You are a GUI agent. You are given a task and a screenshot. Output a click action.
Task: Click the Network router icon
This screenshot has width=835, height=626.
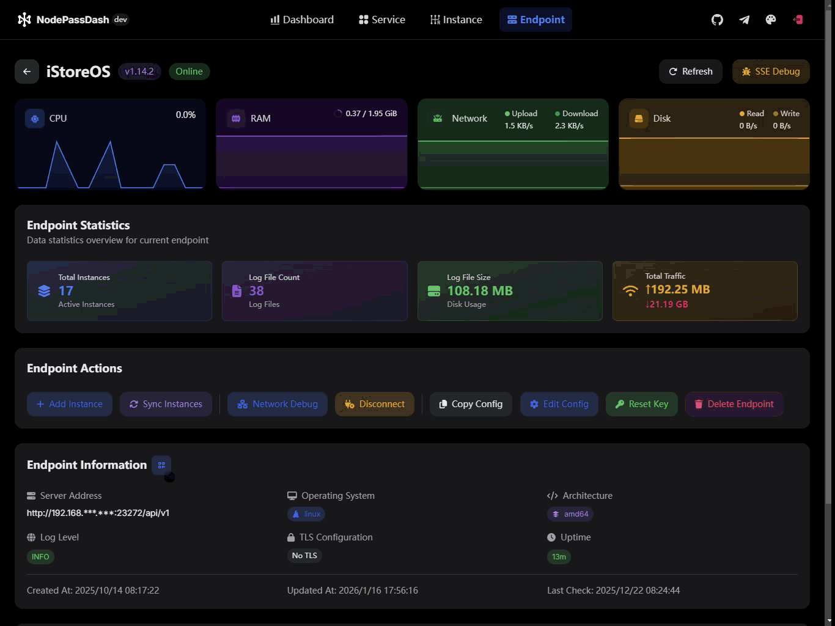438,119
